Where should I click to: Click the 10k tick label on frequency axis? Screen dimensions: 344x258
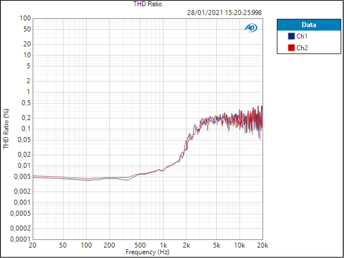240,245
